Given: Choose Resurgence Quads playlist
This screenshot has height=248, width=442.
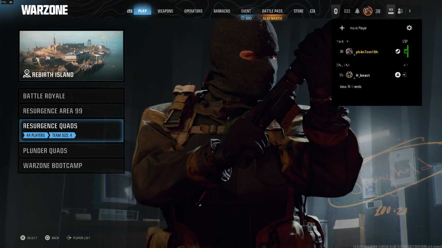Looking at the screenshot, I should click(71, 130).
